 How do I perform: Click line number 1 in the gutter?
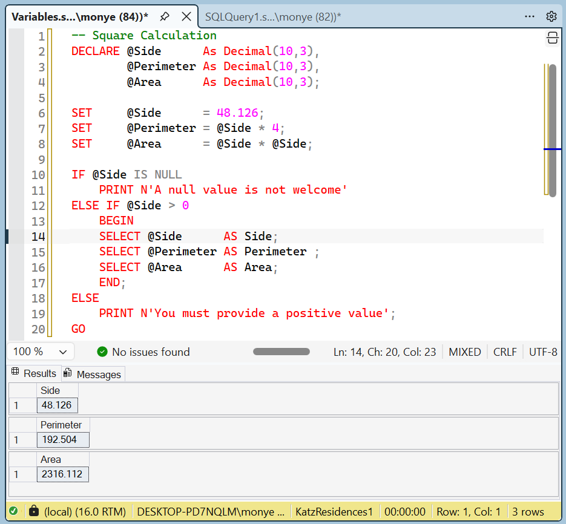point(42,36)
